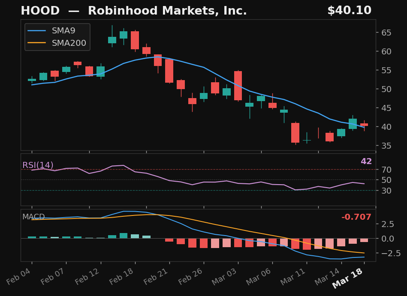Viewport: 407px width, 296px height.
Task: Click the positive 2.5 MACD axis label
Action: click(x=388, y=224)
